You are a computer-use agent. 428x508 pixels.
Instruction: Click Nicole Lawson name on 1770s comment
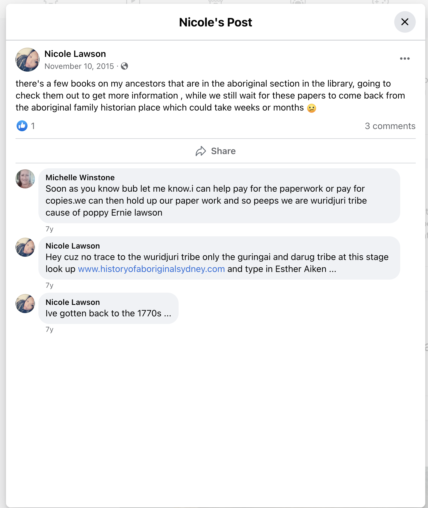tap(73, 302)
